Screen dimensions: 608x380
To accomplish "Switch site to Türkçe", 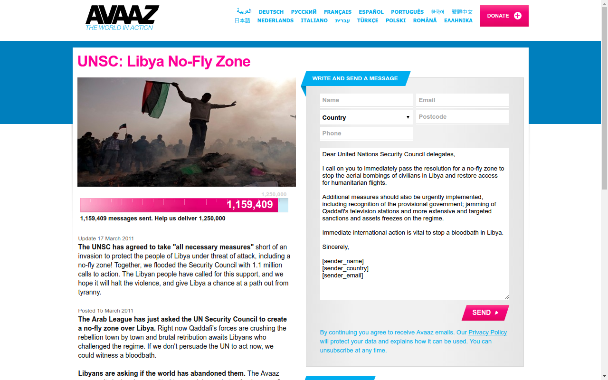I will click(x=368, y=20).
